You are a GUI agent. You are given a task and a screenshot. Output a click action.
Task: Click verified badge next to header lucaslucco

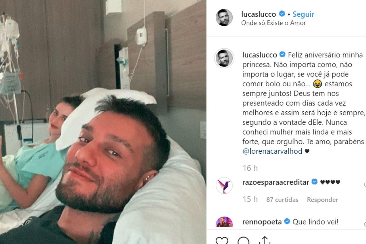coord(282,14)
